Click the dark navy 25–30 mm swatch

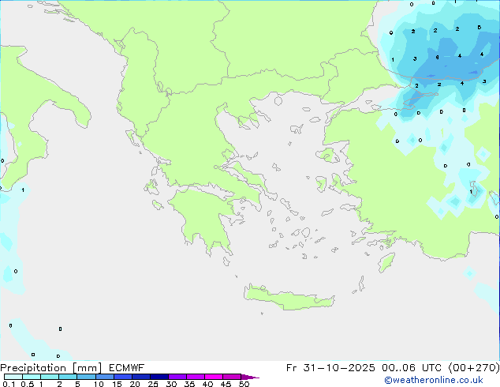tap(159, 377)
